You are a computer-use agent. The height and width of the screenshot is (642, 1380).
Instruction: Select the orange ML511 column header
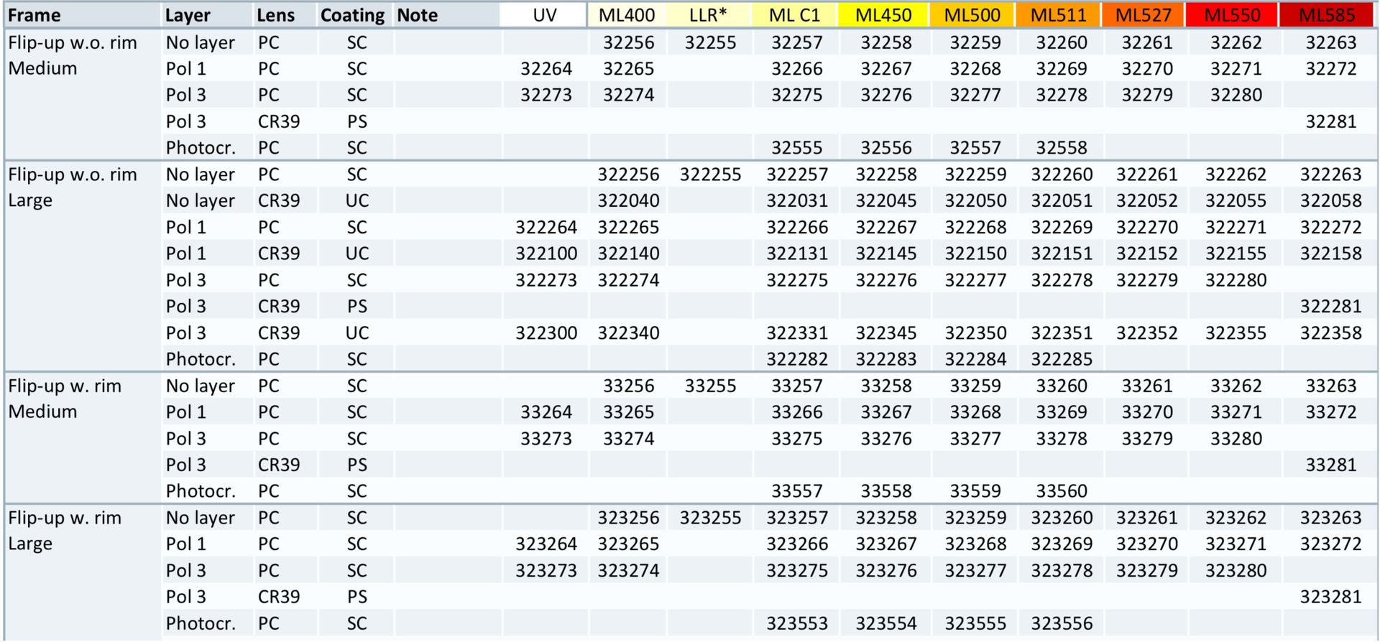1060,15
